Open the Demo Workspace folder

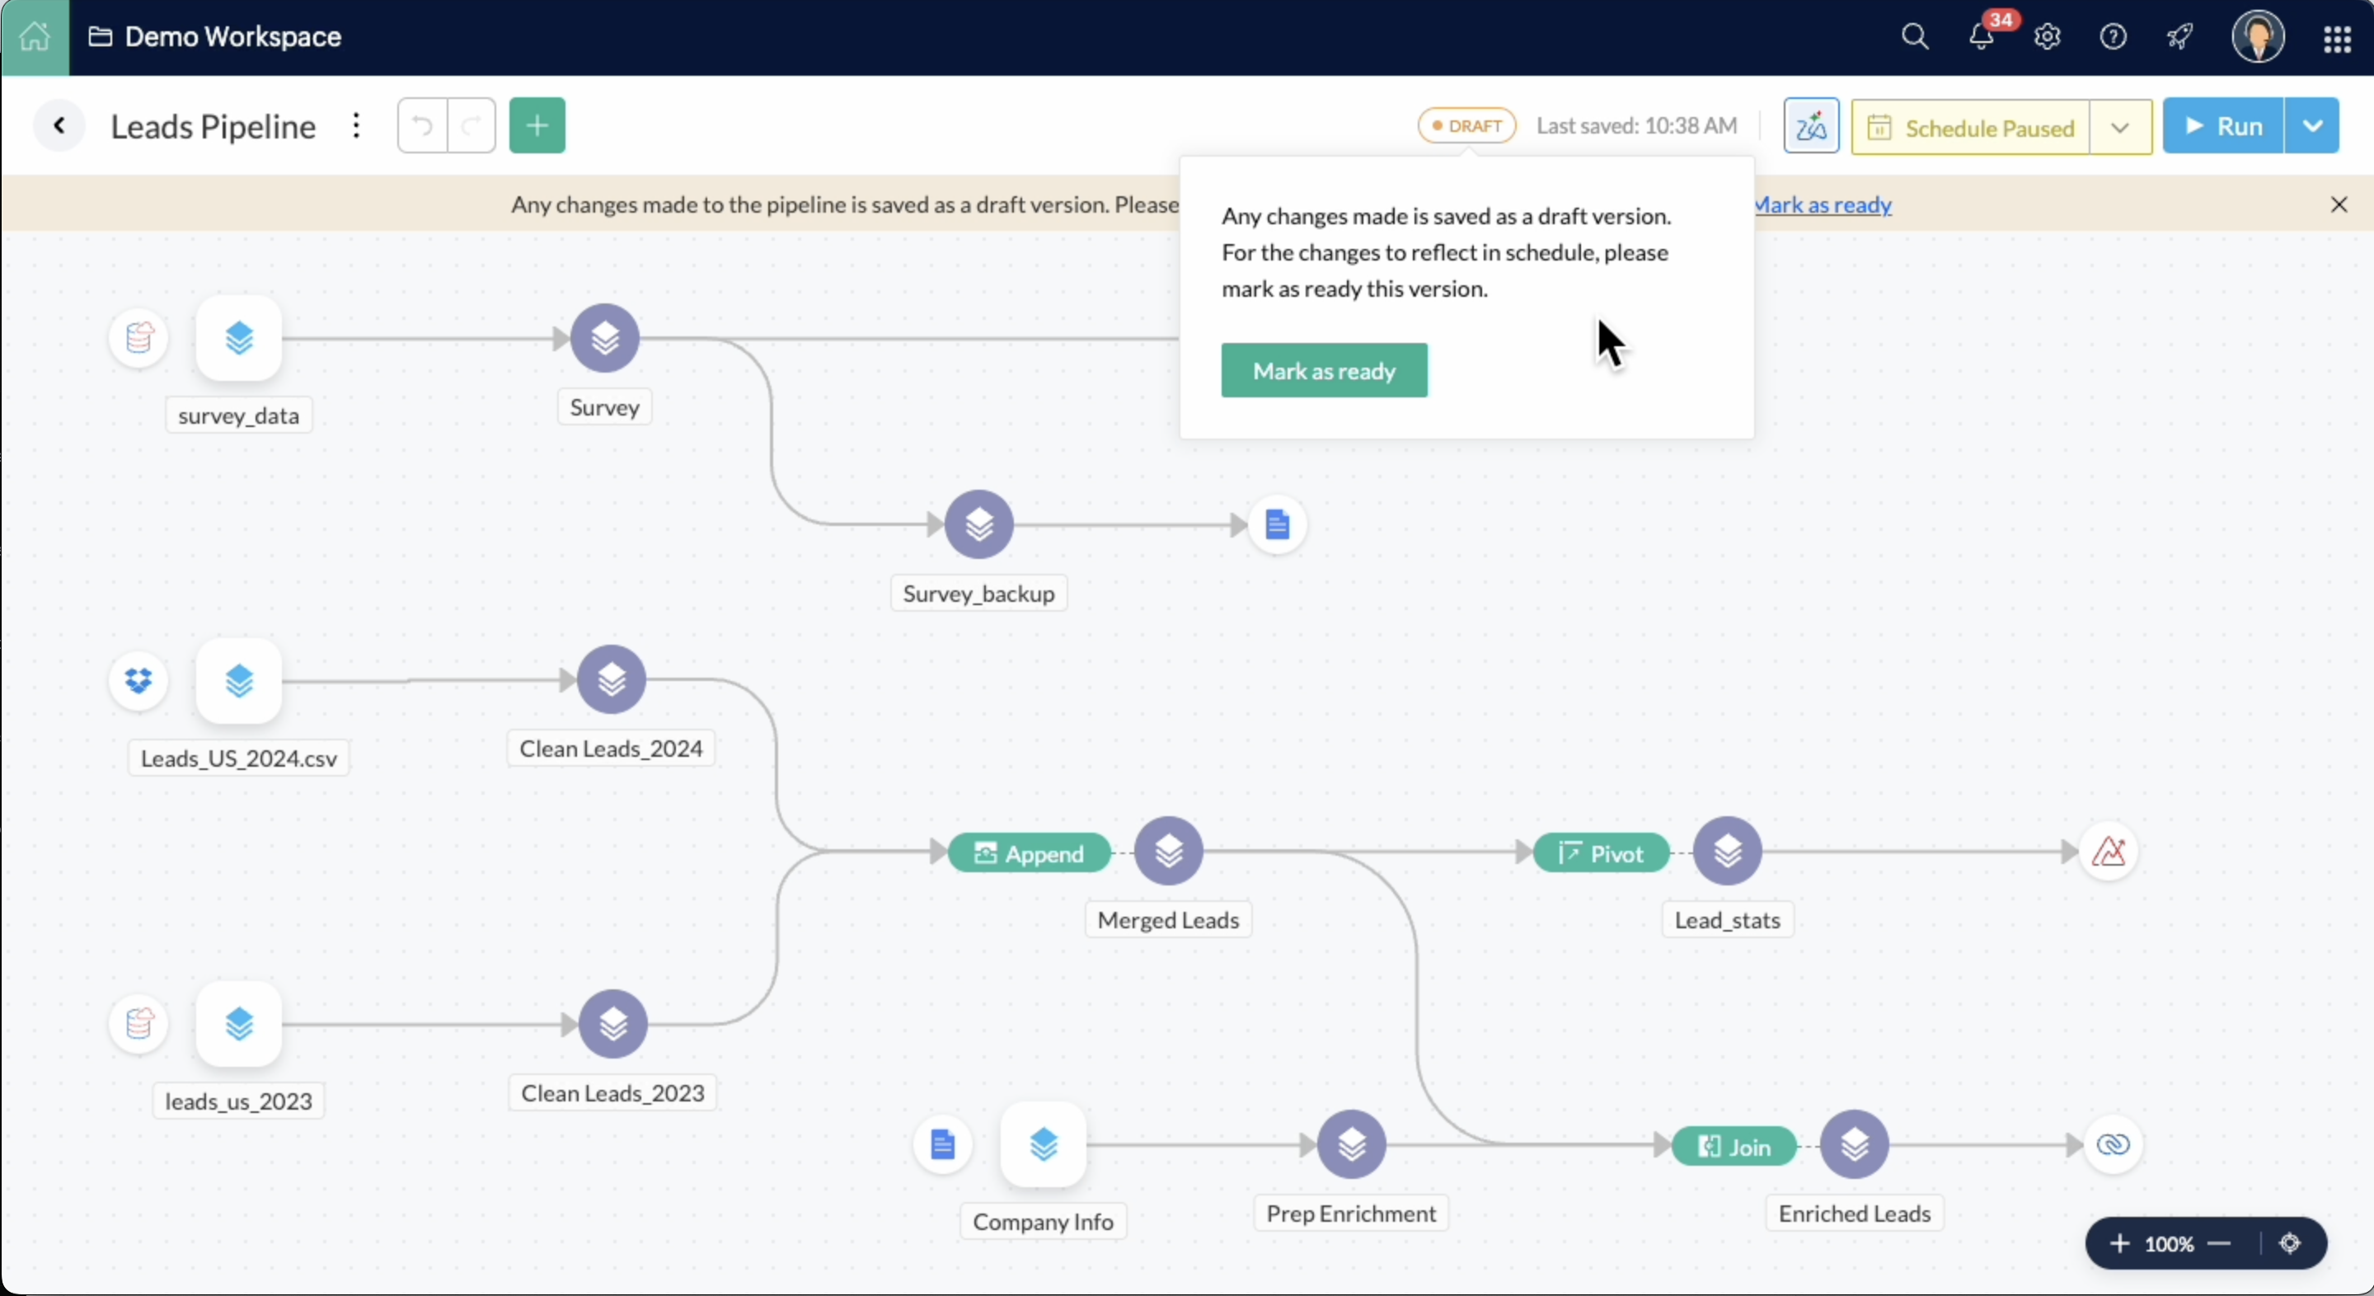214,37
